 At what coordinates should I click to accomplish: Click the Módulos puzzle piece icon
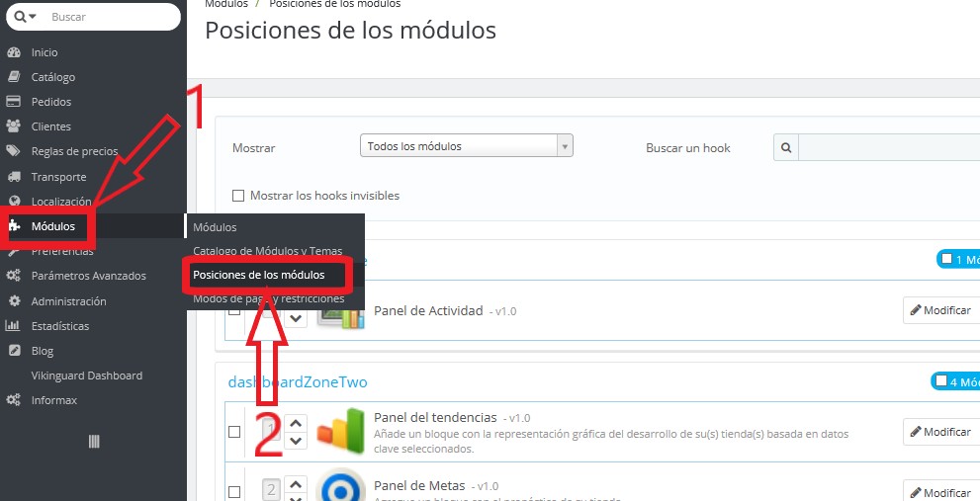tap(14, 226)
